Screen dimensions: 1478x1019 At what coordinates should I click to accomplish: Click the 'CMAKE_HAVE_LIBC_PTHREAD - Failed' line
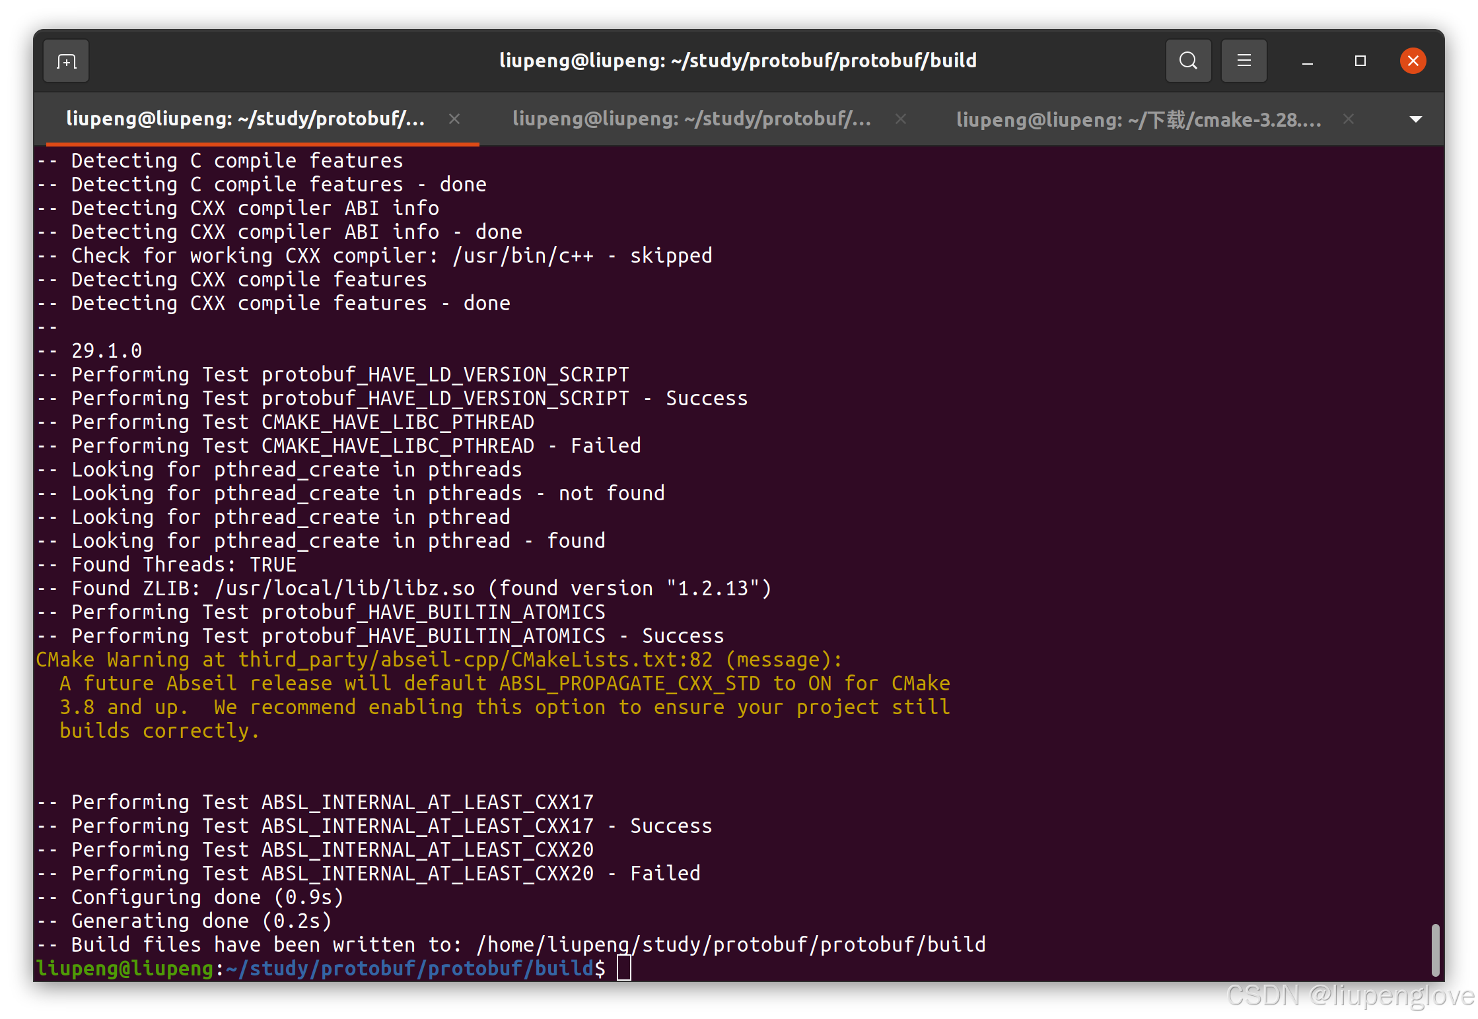point(339,445)
